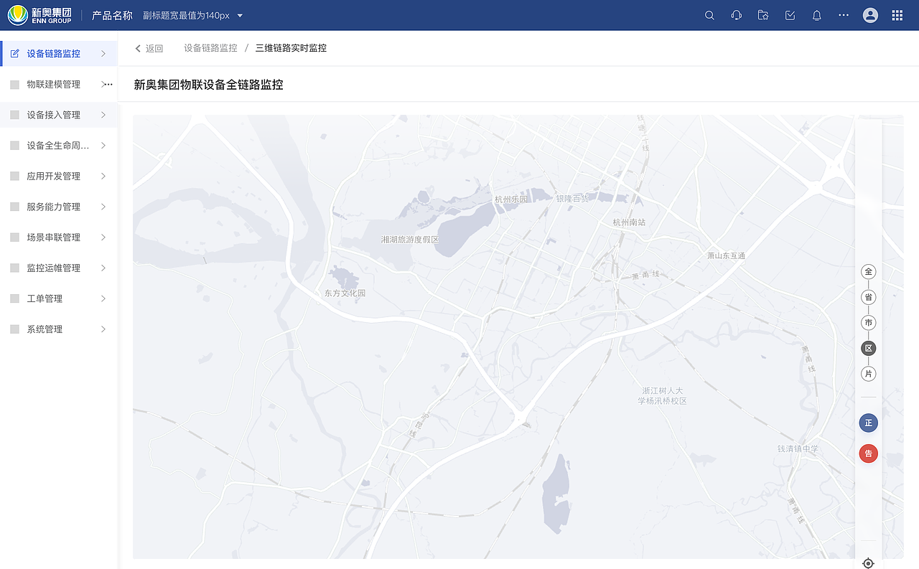The height and width of the screenshot is (569, 919).
Task: Click 三维链路实时监控 breadcrumb
Action: (291, 48)
